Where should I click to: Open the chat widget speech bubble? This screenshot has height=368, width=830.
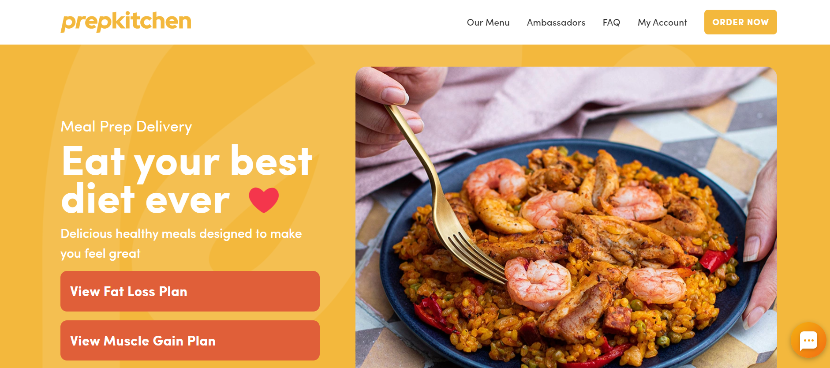pyautogui.click(x=808, y=340)
